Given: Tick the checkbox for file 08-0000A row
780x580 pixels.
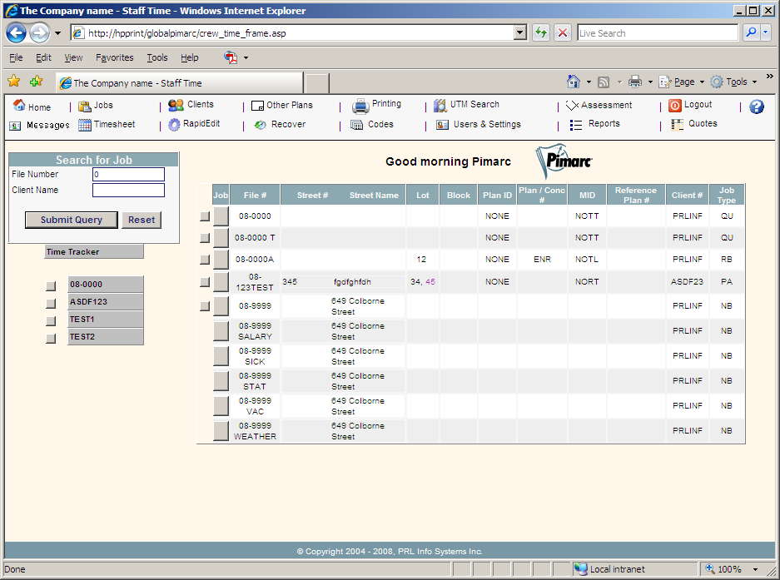Looking at the screenshot, I should coord(205,260).
